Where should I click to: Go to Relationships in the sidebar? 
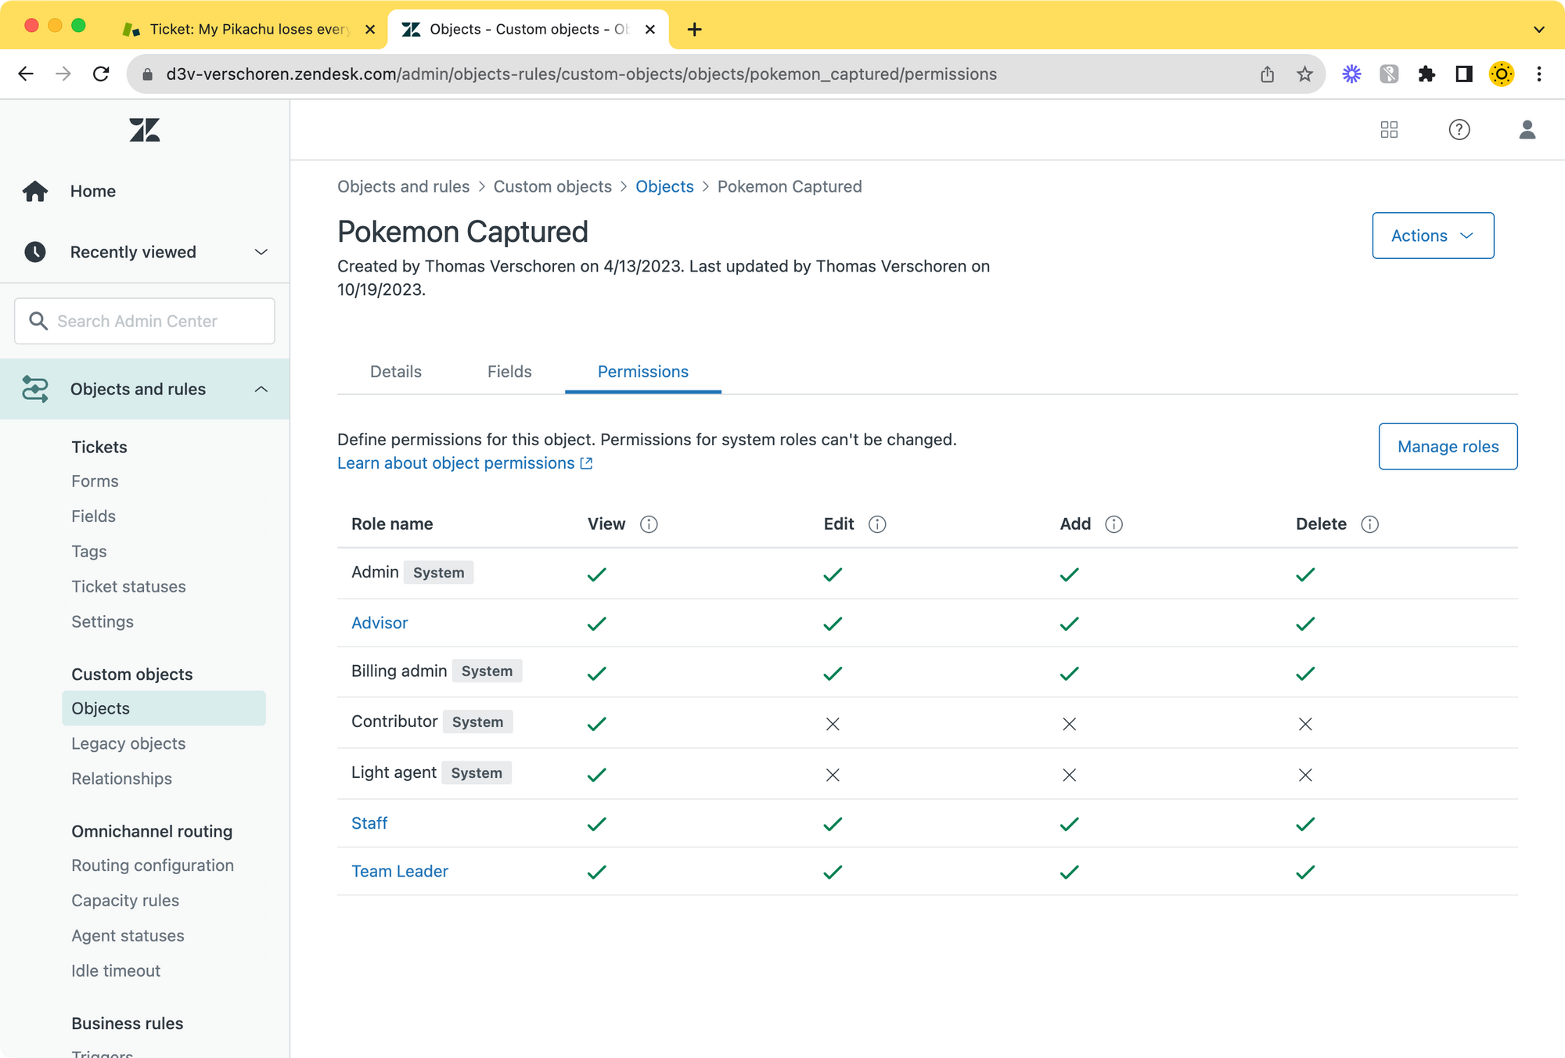121,779
